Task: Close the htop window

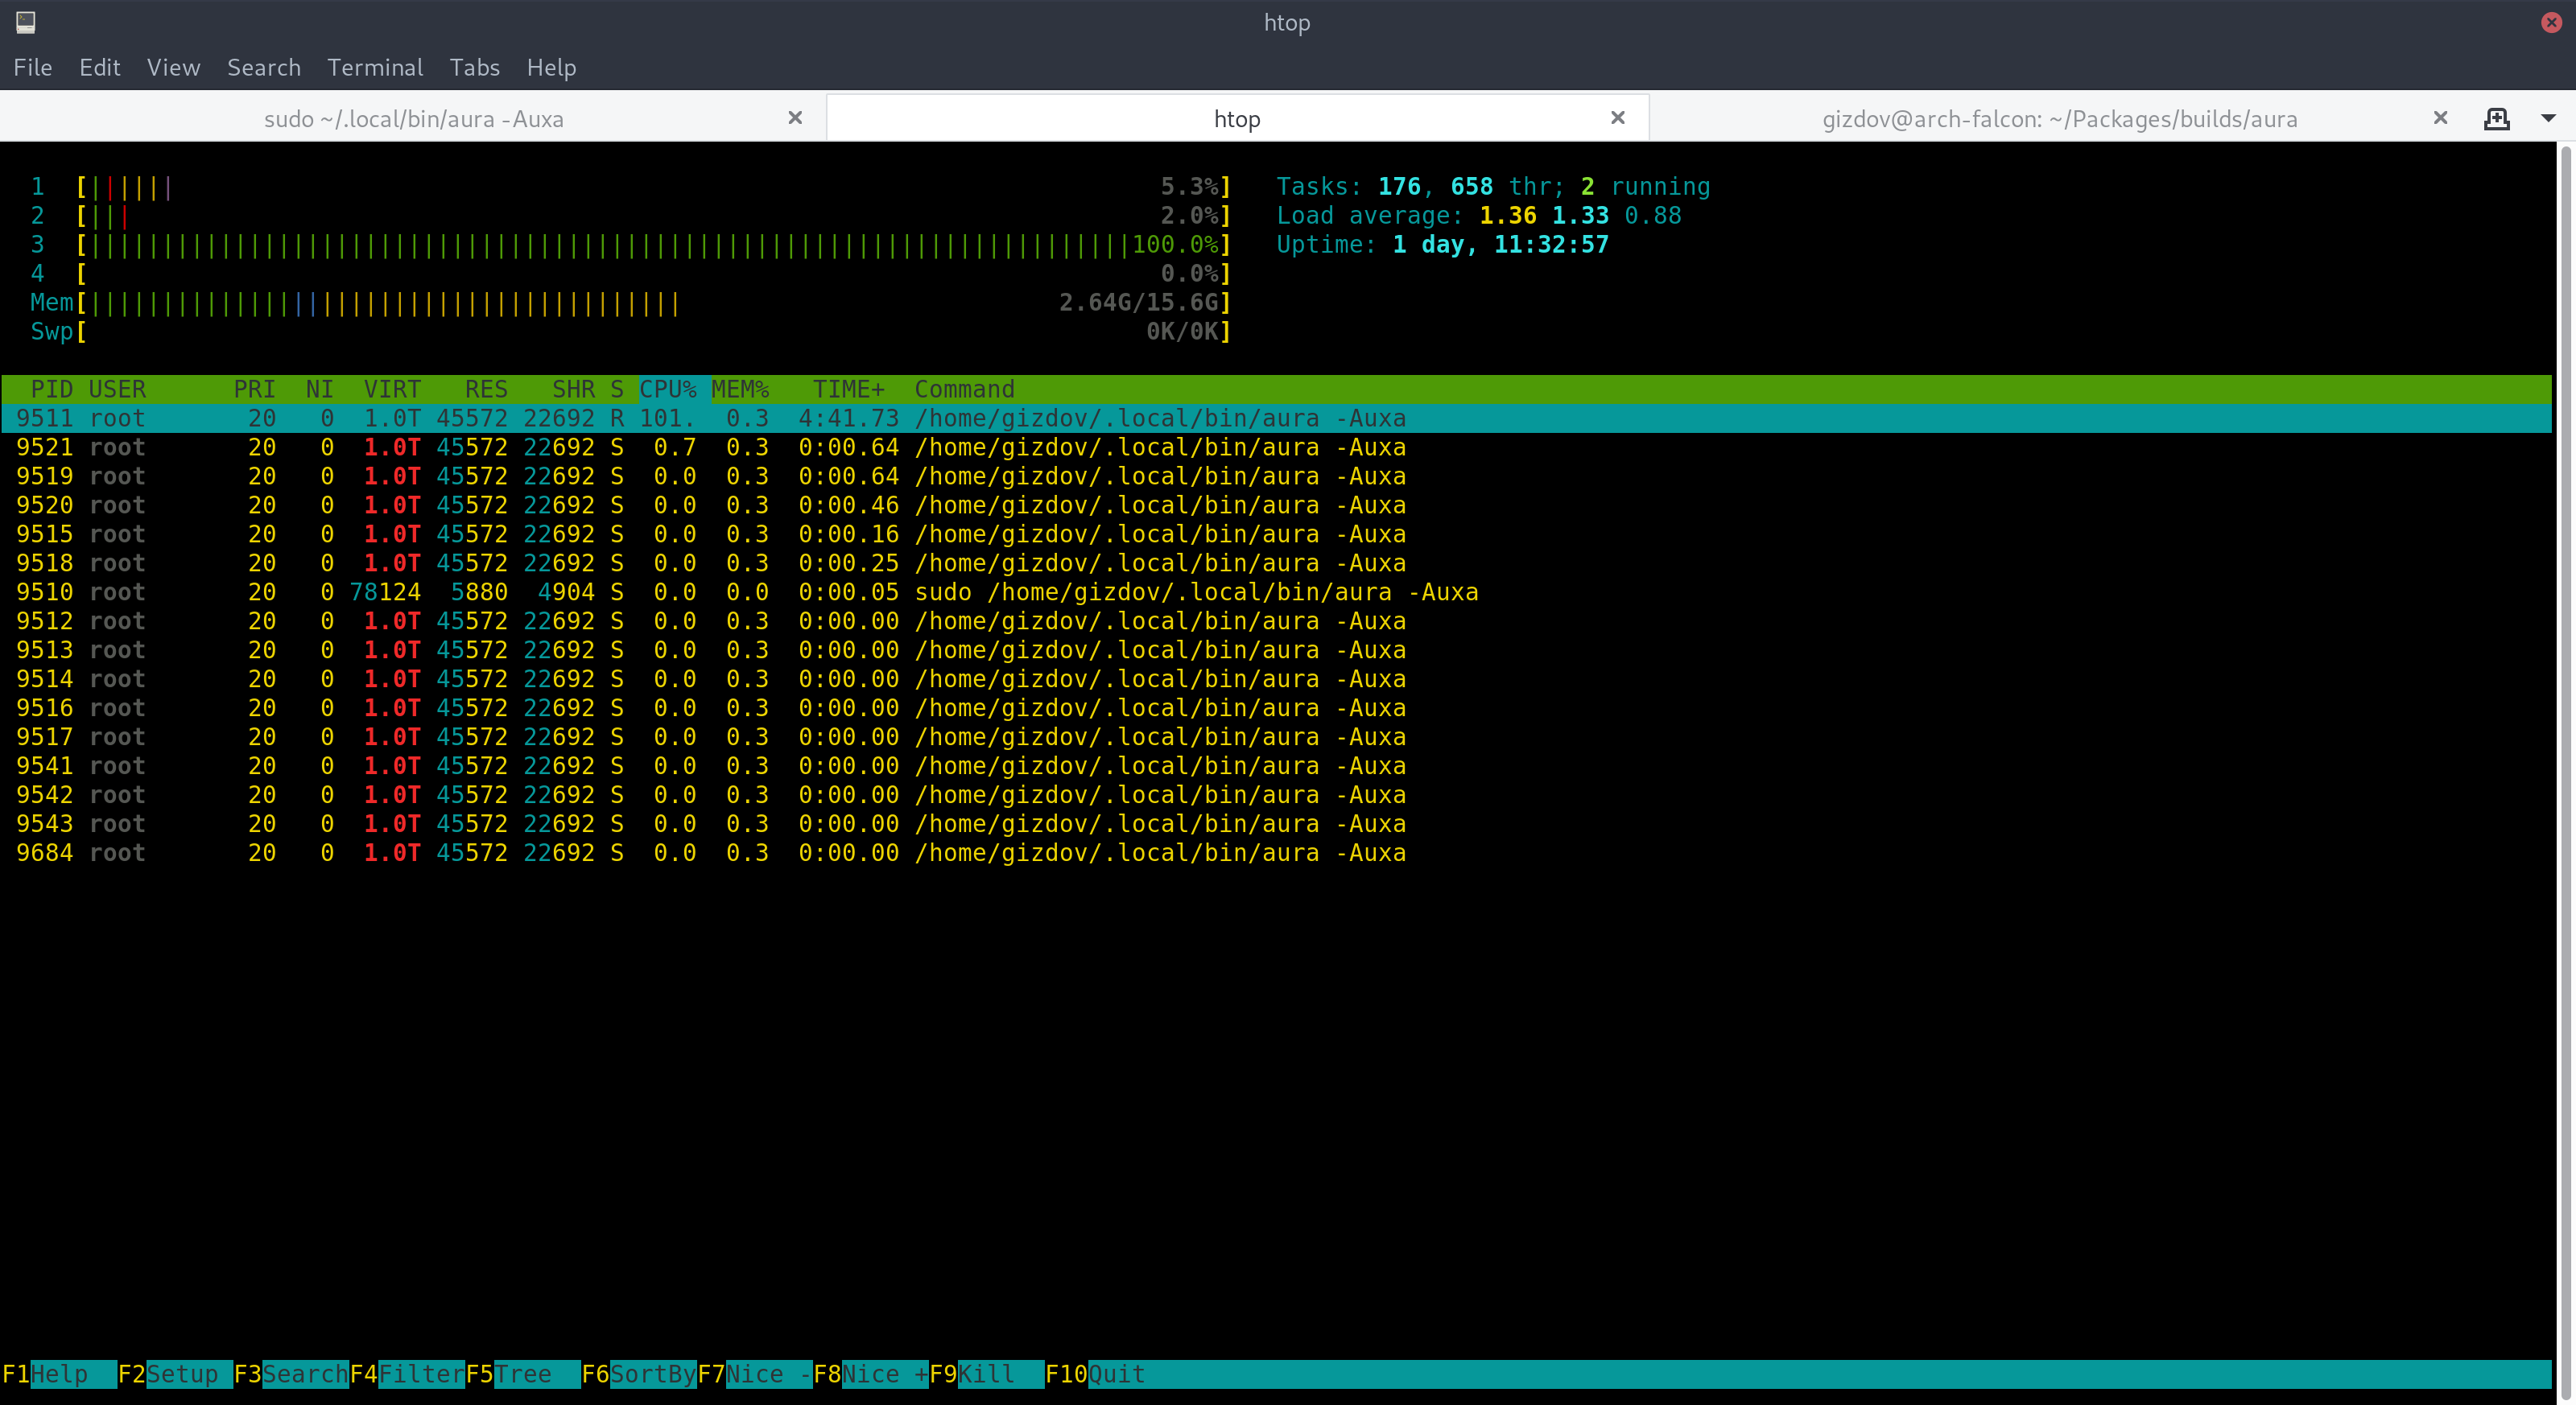Action: coord(2551,22)
